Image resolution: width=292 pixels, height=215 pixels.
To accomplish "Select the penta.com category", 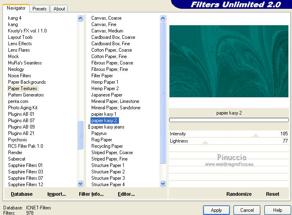I will click(18, 101).
